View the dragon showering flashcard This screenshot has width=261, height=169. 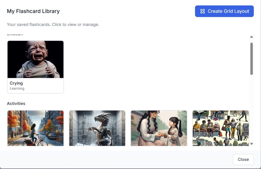97,128
